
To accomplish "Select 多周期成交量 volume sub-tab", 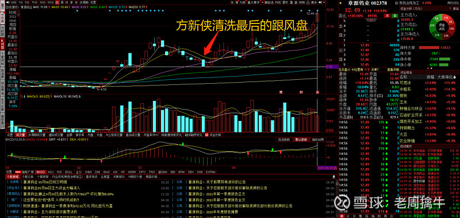I will tap(37, 135).
